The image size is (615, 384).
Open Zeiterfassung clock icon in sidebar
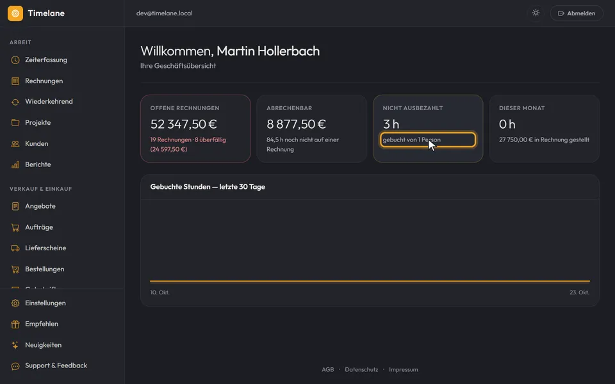click(15, 60)
